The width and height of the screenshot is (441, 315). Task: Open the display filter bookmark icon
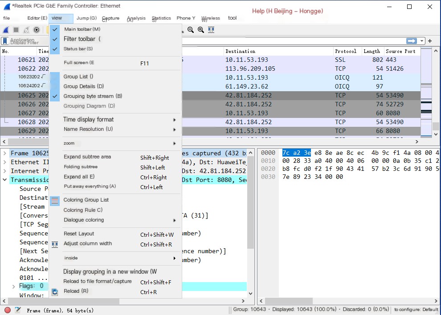(x=5, y=41)
